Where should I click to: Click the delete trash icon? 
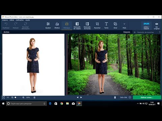pyautogui.click(x=115, y=97)
